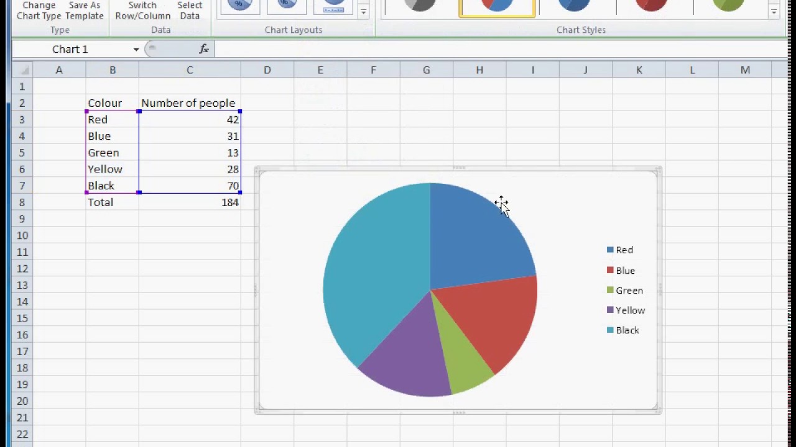Open the Name Box dropdown arrow
Viewport: 796px width, 447px height.
(x=136, y=49)
